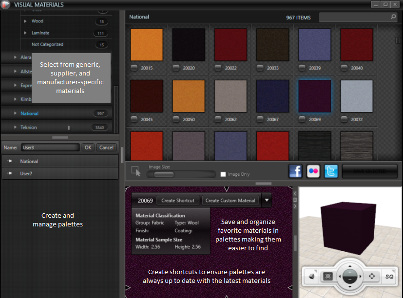Open the SQ render quality option
403x298 pixels.
(389, 277)
